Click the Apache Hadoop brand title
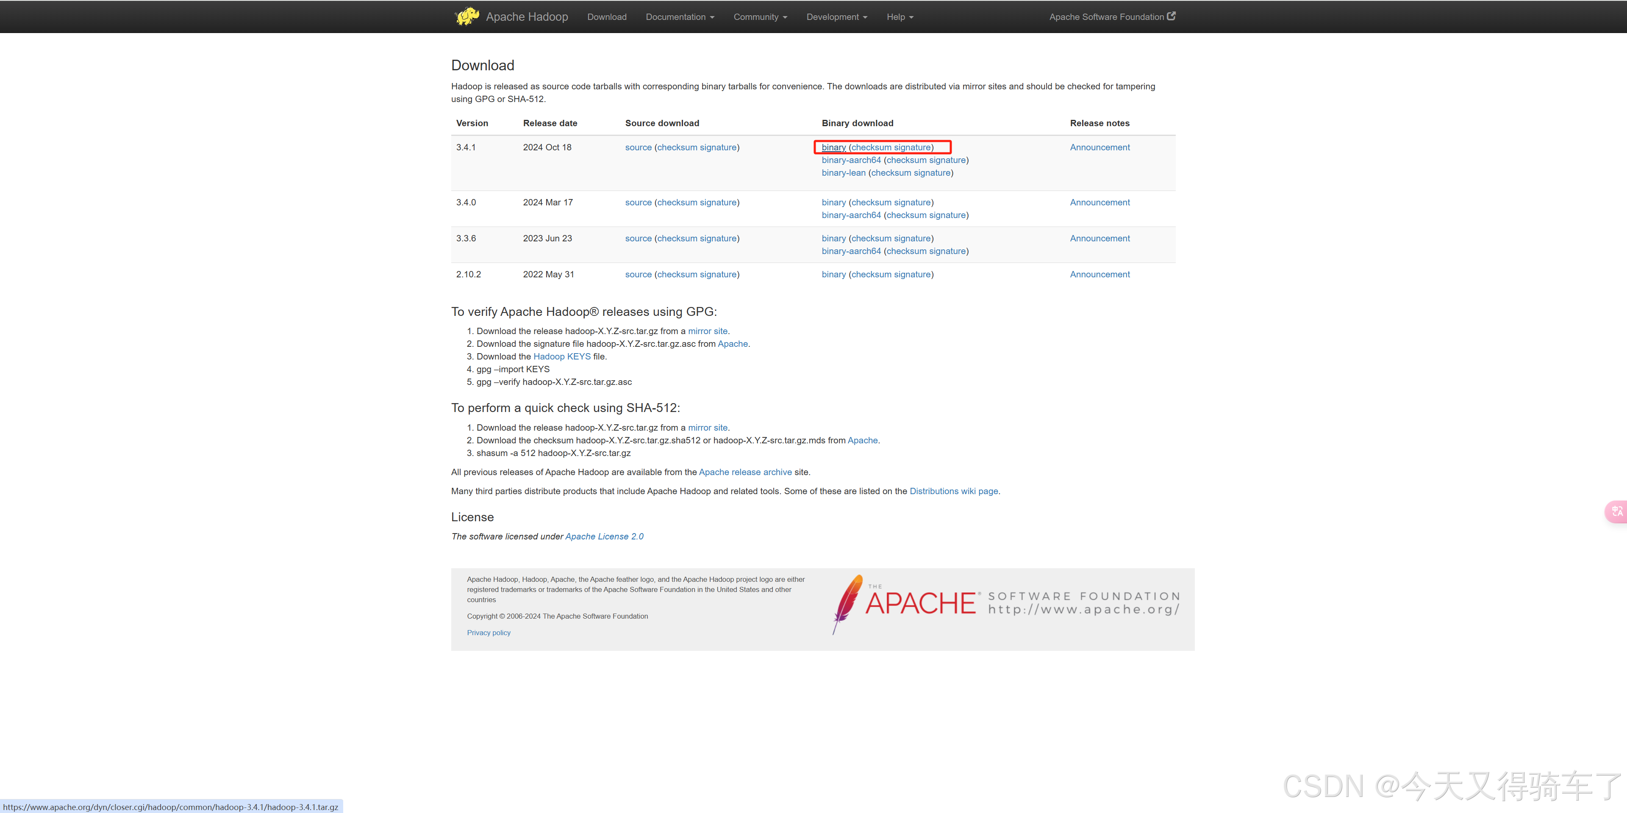The height and width of the screenshot is (813, 1627). 527,17
